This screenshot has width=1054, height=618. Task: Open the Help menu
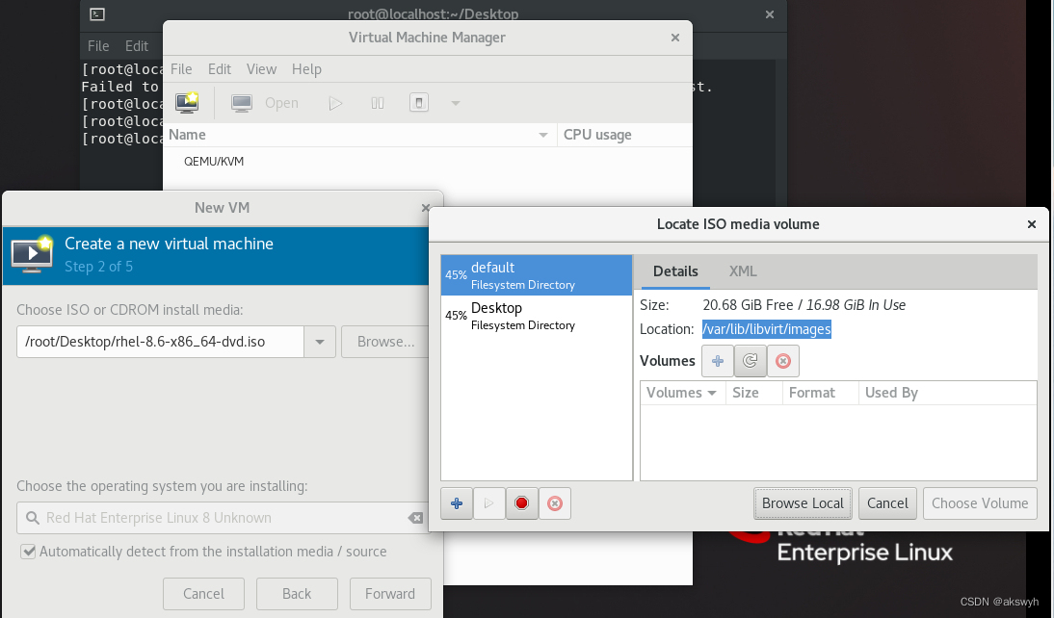point(306,69)
